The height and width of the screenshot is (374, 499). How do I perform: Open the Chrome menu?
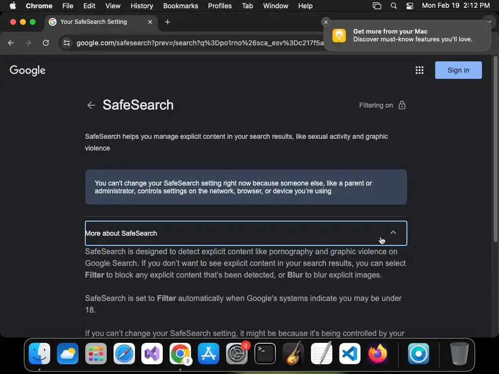pyautogui.click(x=39, y=6)
